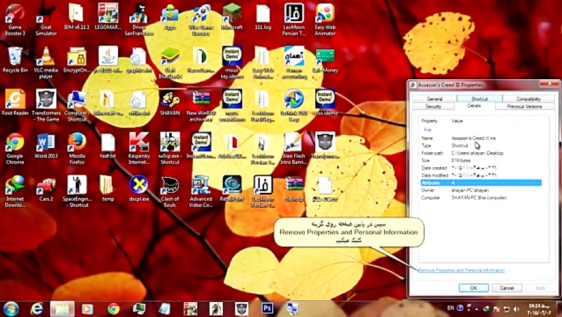Select the Advanced Video Compressor icon
Viewport: 562px width, 317px height.
[x=200, y=192]
